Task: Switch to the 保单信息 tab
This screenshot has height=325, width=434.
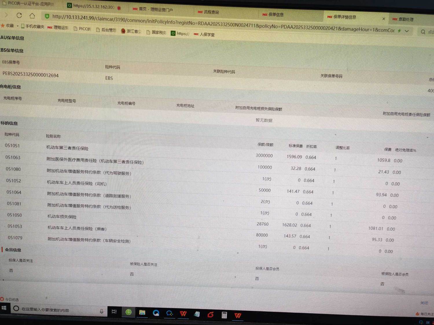Action: click(x=275, y=15)
